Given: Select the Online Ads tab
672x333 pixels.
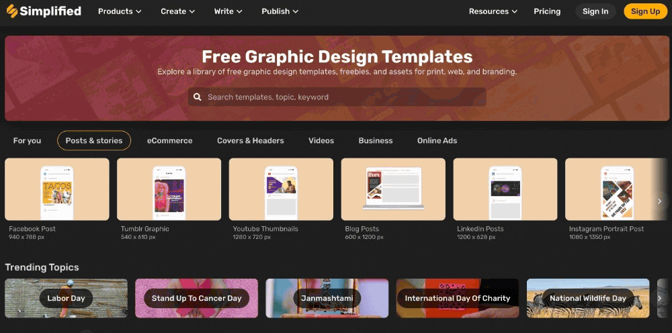Looking at the screenshot, I should pyautogui.click(x=437, y=140).
